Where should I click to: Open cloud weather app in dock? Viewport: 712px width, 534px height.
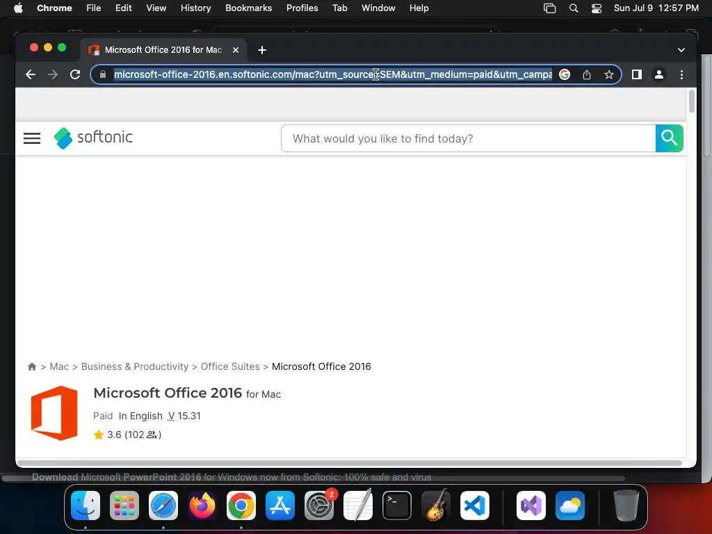tap(570, 505)
